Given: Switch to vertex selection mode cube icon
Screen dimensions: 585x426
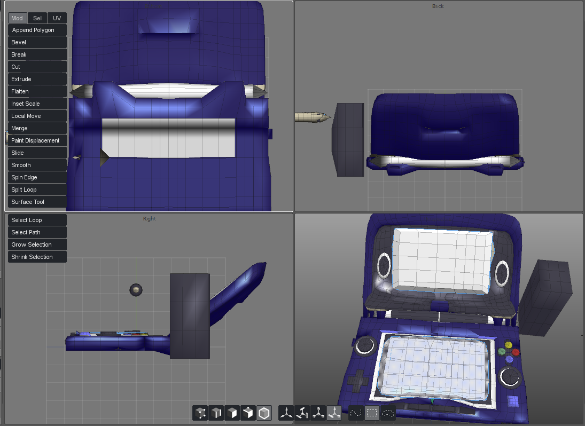Looking at the screenshot, I should coord(200,413).
